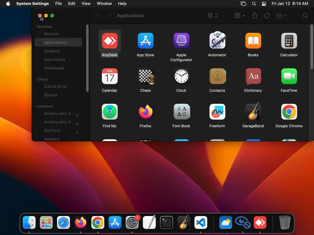Open the icon view switcher dropdown

213,16
